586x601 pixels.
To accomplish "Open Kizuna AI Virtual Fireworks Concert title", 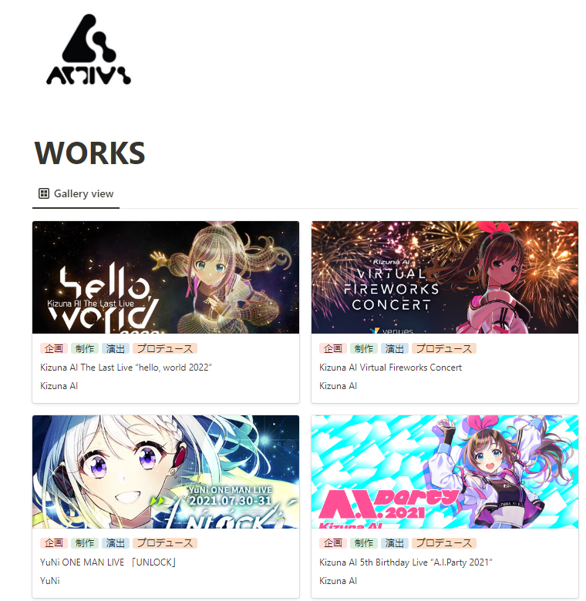I will pyautogui.click(x=390, y=368).
